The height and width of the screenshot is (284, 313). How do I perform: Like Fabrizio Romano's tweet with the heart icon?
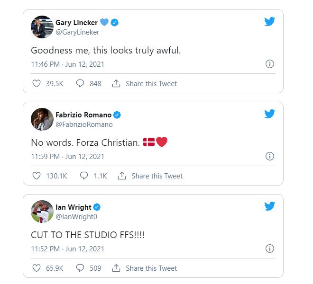pyautogui.click(x=37, y=176)
